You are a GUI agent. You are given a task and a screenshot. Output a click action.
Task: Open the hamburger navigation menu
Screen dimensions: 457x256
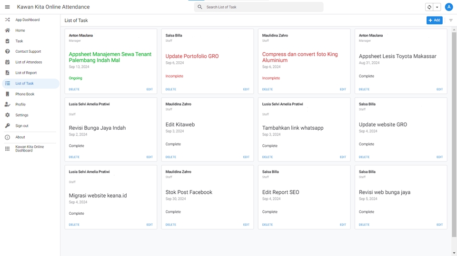pyautogui.click(x=7, y=7)
